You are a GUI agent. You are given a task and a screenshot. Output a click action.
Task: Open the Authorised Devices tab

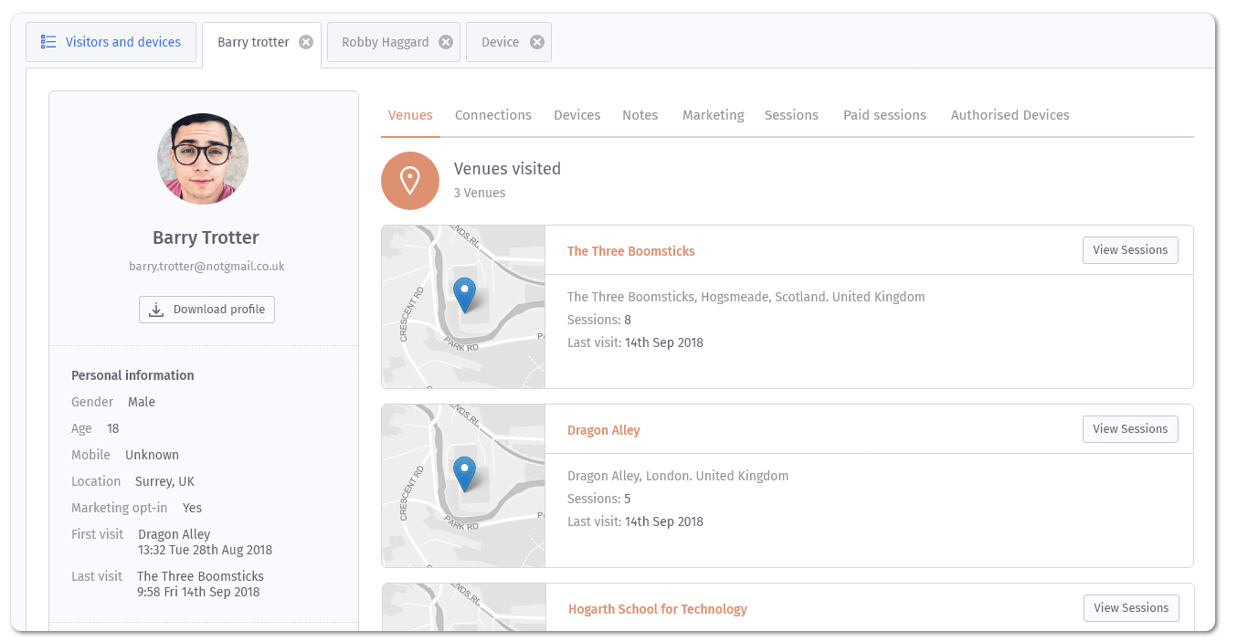pyautogui.click(x=1010, y=114)
